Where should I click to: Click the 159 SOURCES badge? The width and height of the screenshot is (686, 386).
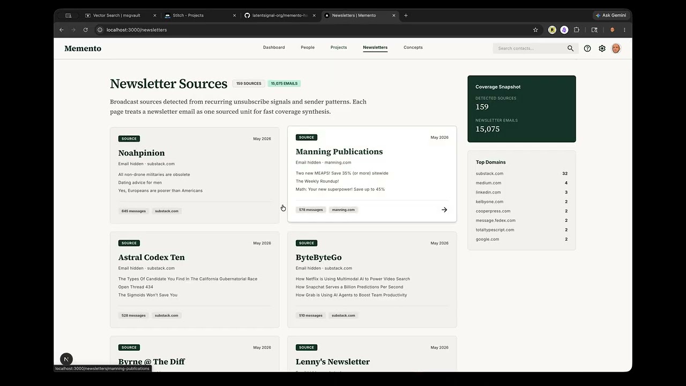[249, 84]
